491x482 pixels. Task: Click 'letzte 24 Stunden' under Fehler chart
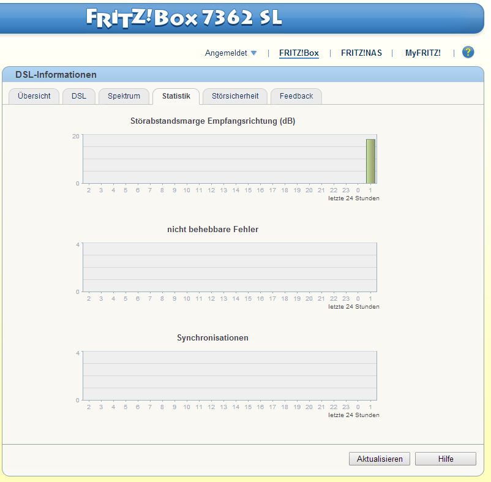point(354,307)
